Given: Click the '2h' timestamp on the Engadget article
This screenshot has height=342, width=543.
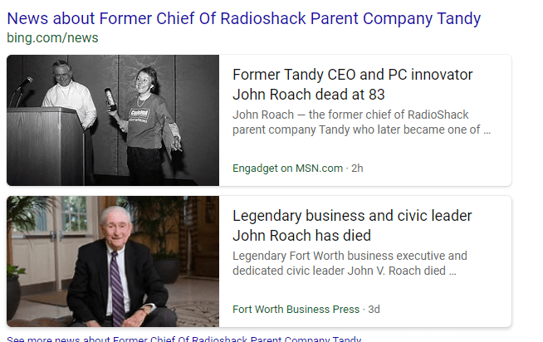Looking at the screenshot, I should point(357,168).
